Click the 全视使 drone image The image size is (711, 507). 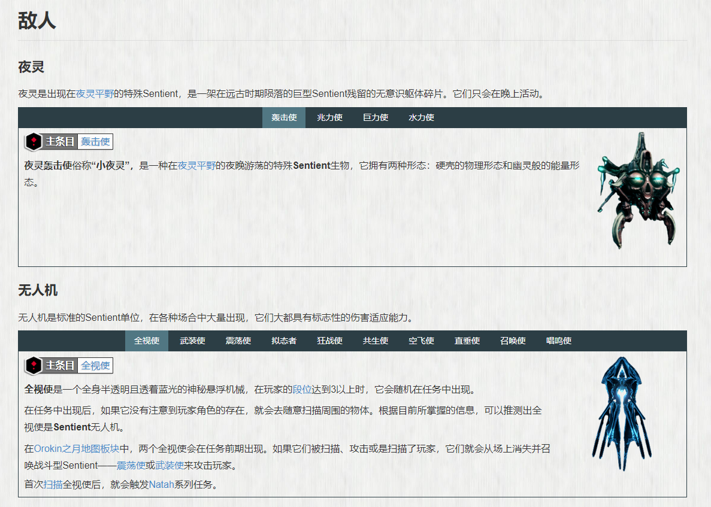(x=622, y=414)
